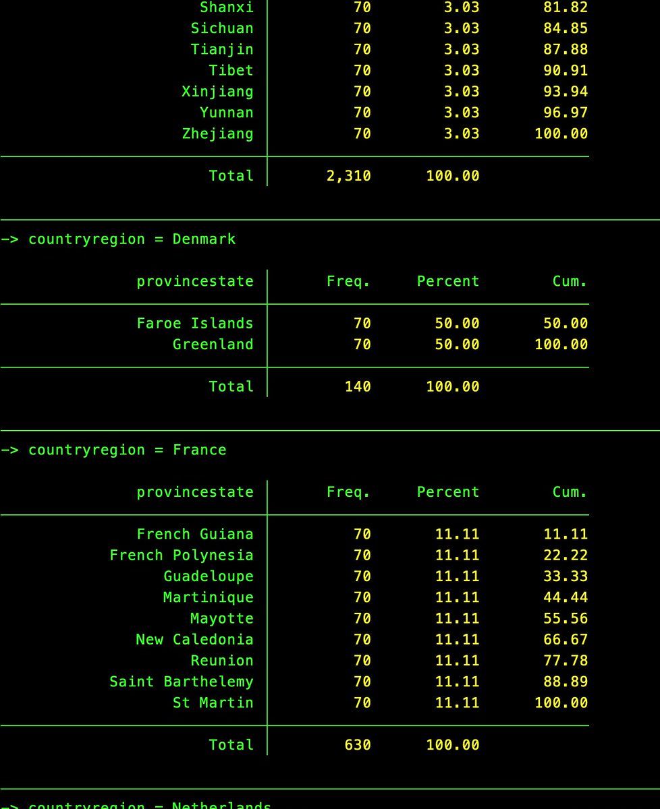Click the Zhejiang province label
Screen dimensions: 660x809
click(x=217, y=133)
